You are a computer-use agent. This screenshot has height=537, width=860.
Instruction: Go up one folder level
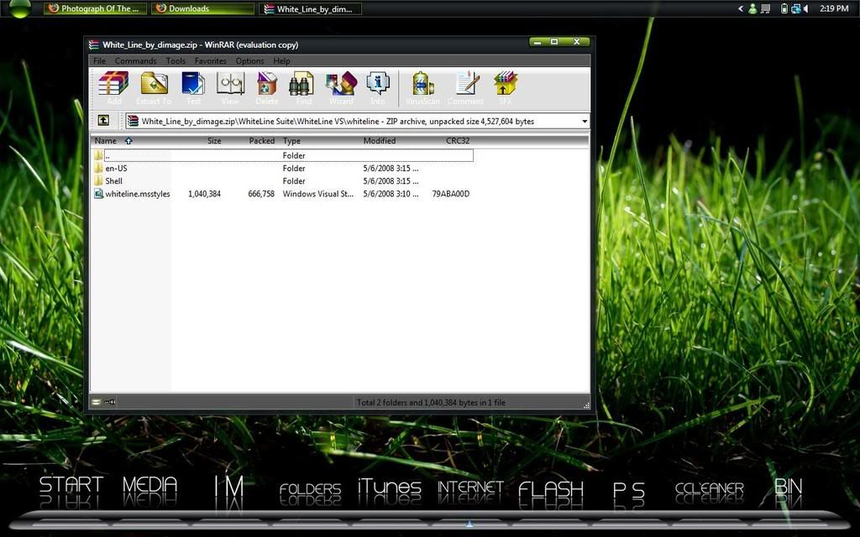pos(103,121)
